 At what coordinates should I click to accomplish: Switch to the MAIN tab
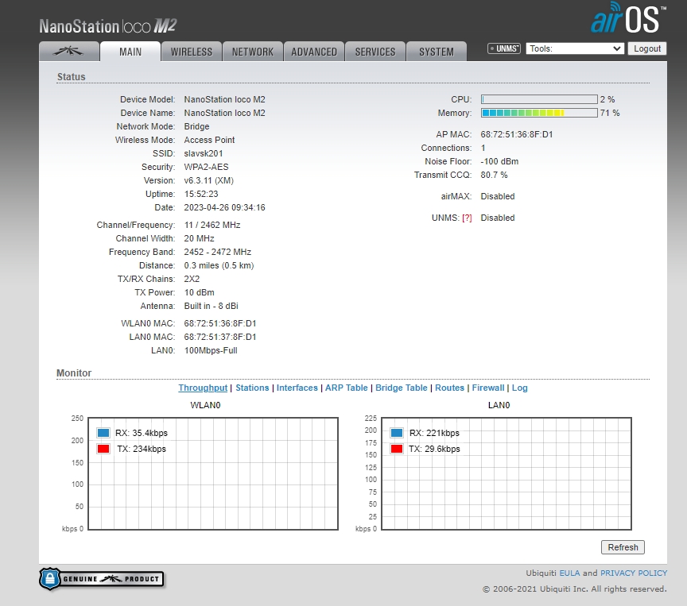(130, 52)
